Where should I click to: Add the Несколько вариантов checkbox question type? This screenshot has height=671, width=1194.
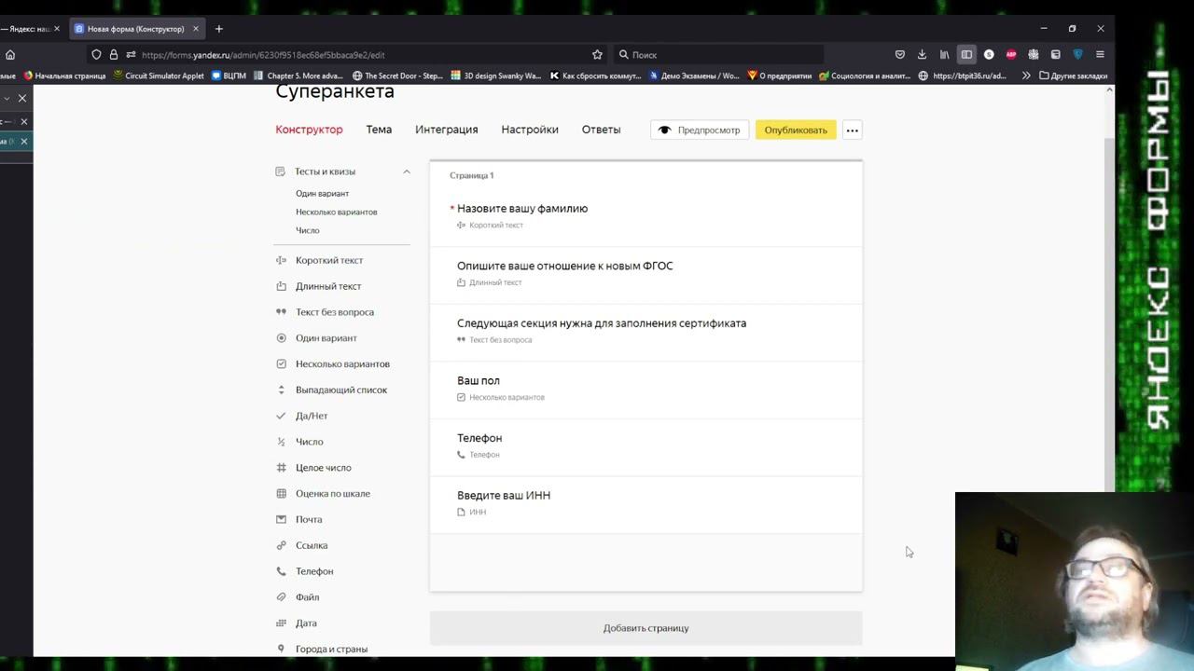(342, 364)
